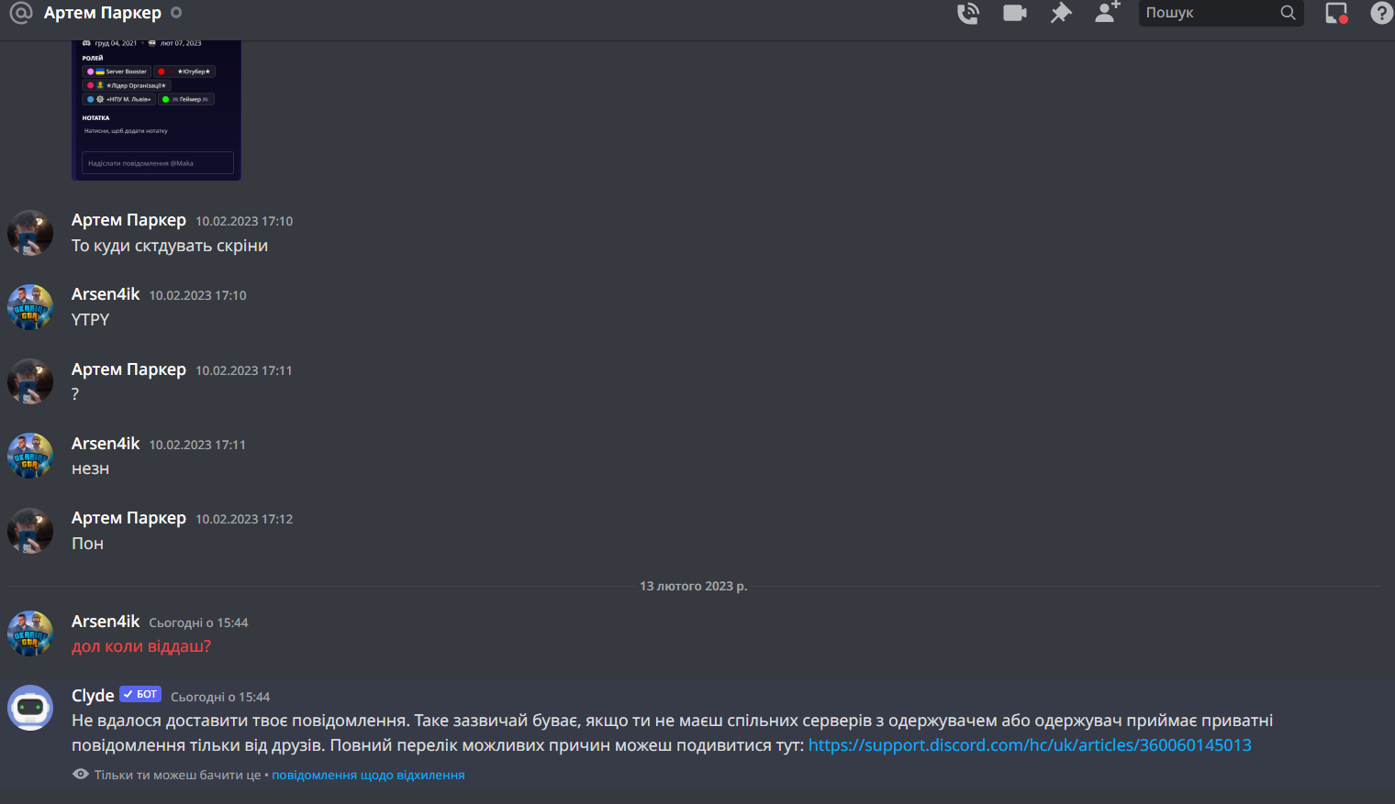The width and height of the screenshot is (1395, 804).
Task: Click the timestamp 10.02.2023 17:12
Action: click(x=244, y=519)
